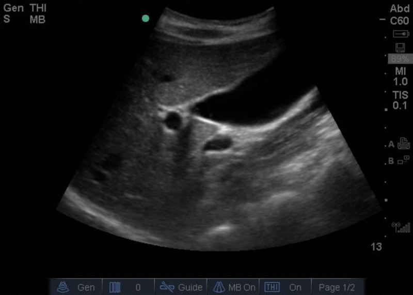Click the beam icon beside MB On

[218, 287]
